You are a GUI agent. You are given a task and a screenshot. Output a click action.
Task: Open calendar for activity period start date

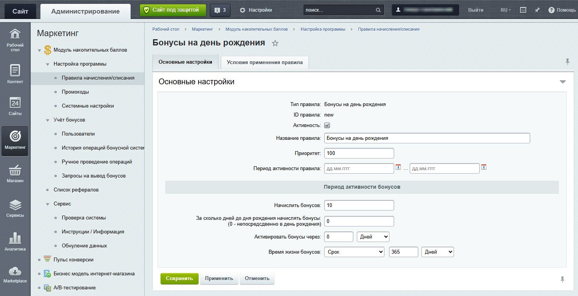(x=398, y=167)
